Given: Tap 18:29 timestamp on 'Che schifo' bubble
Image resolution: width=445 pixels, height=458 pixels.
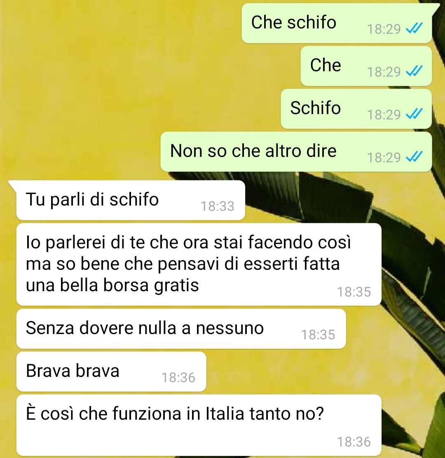Looking at the screenshot, I should pyautogui.click(x=384, y=29).
